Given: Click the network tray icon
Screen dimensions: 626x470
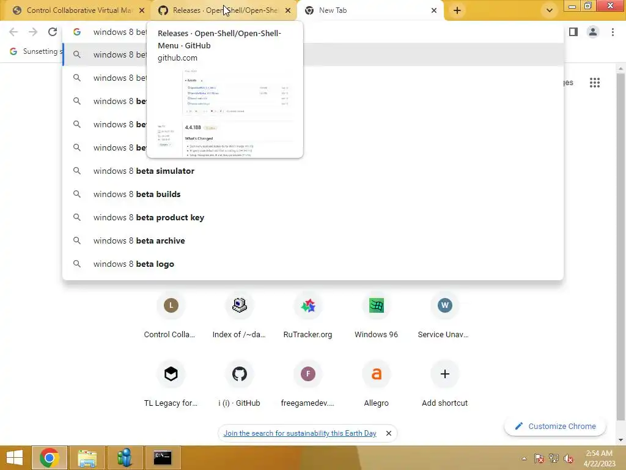Looking at the screenshot, I should (x=554, y=458).
